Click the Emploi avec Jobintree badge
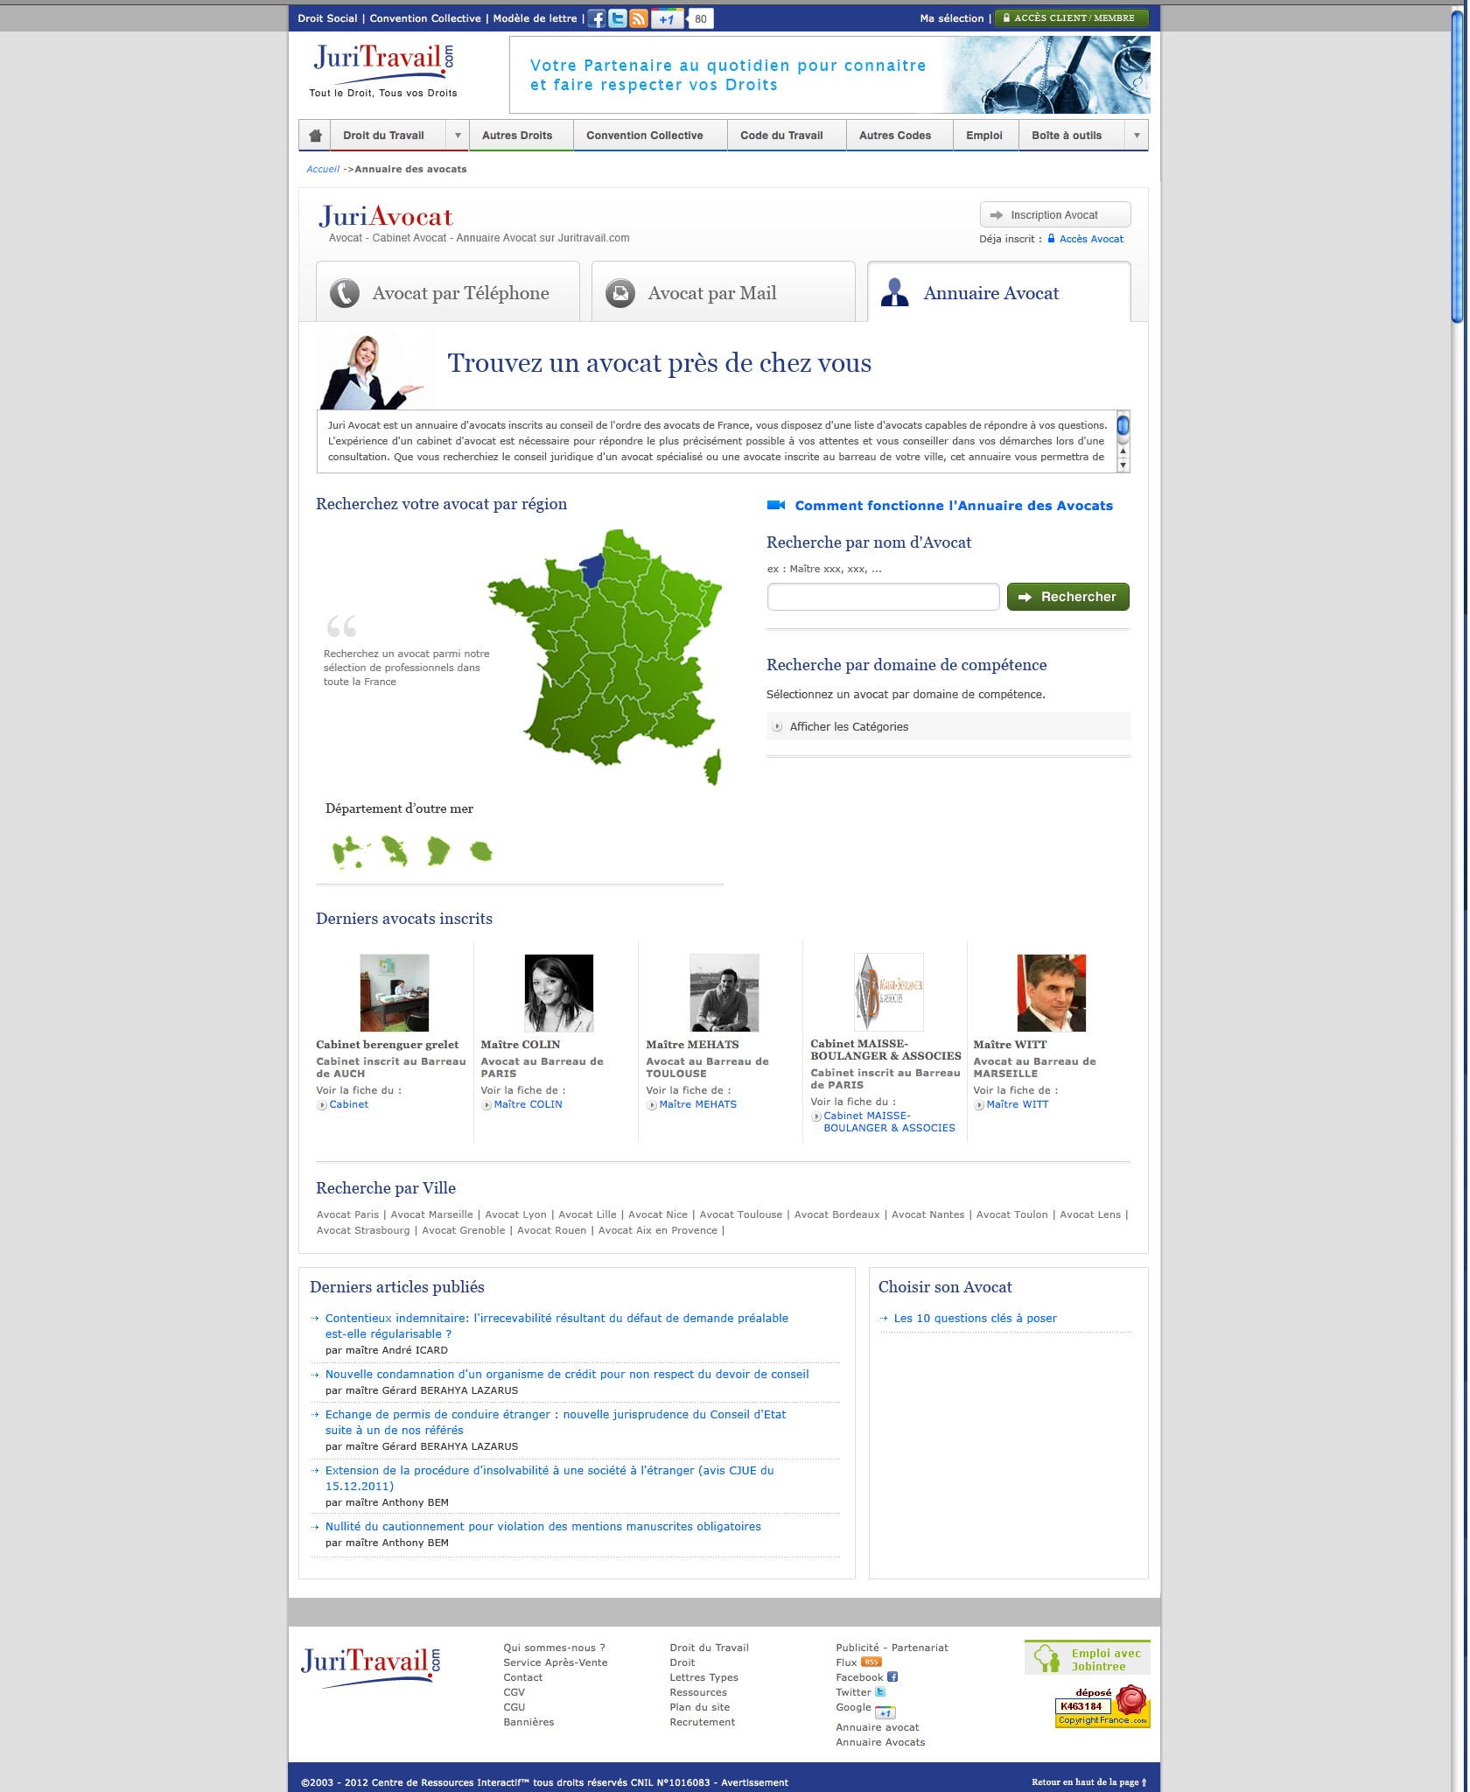The height and width of the screenshot is (1792, 1470). coord(1088,1658)
